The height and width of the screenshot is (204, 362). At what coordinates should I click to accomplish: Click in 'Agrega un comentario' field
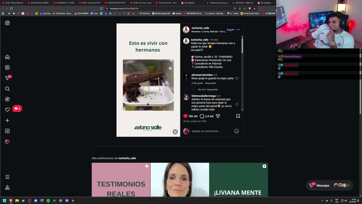click(x=212, y=131)
